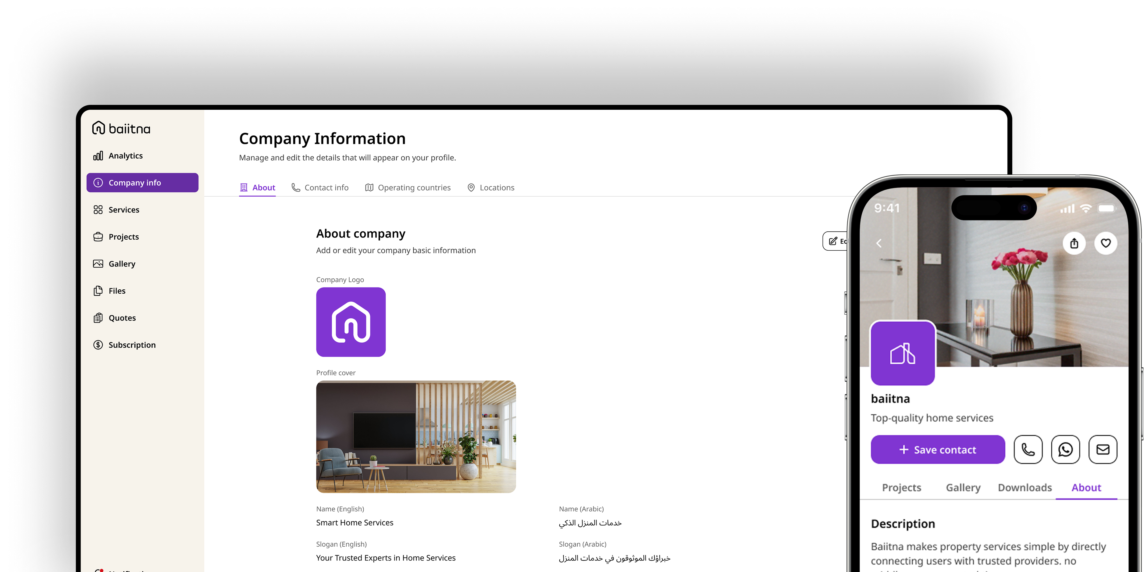Open the Gallery tab on the phone
The height and width of the screenshot is (572, 1144).
[963, 488]
